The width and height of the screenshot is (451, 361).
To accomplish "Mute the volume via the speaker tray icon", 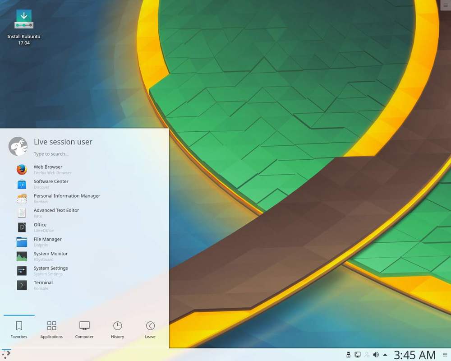I will (376, 355).
